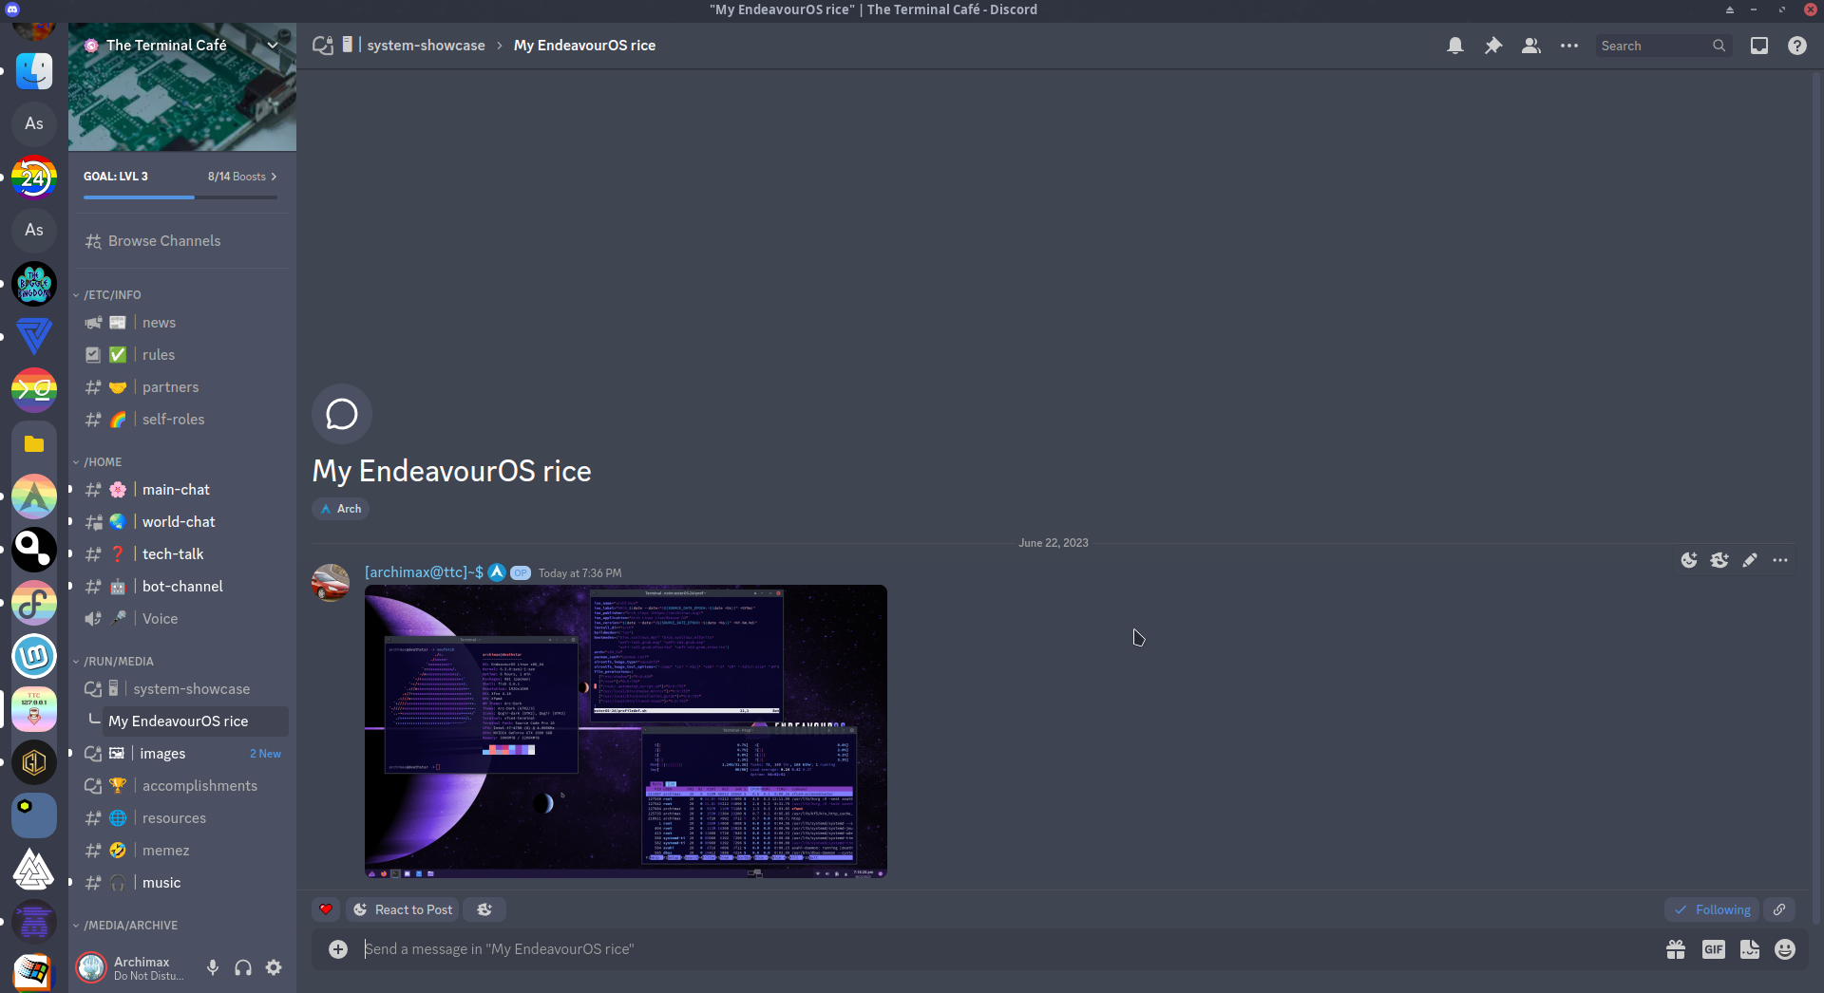Deafen audio with the headphones icon
Screen dimensions: 1824x993
click(242, 967)
